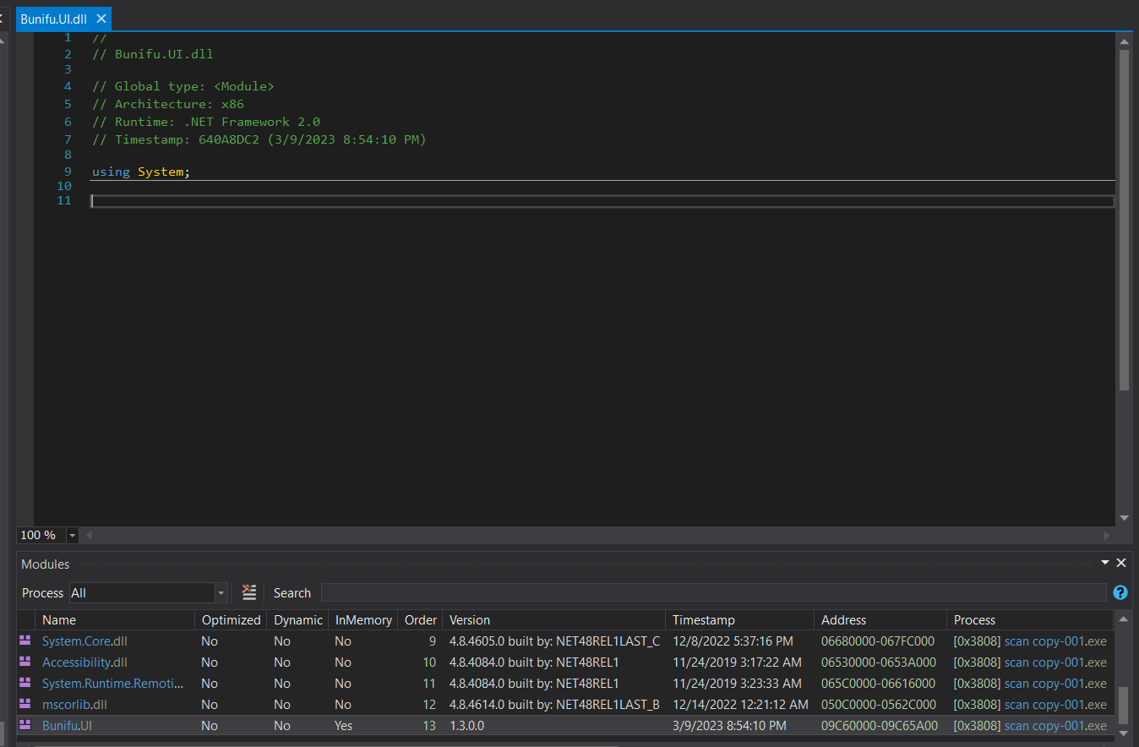Click the red reset filter icon in Modules

(x=249, y=592)
